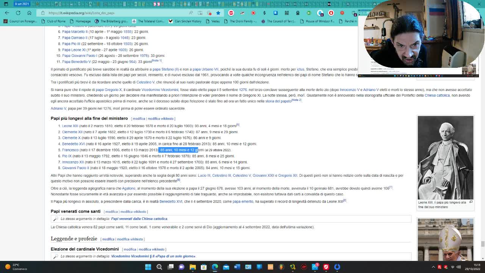The width and height of the screenshot is (485, 273).
Task: Open the 'Pio IX' link
Action: point(67,156)
